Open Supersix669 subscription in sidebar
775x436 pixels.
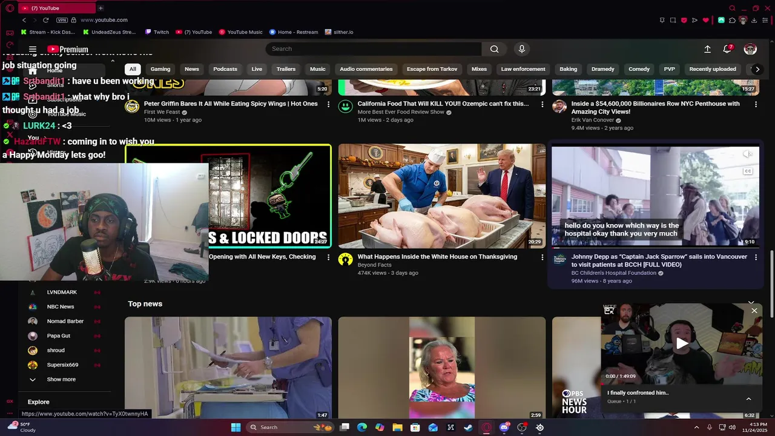[x=62, y=365]
